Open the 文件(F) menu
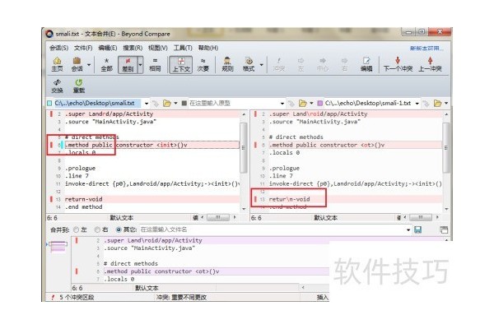The width and height of the screenshot is (494, 329). pyautogui.click(x=83, y=48)
